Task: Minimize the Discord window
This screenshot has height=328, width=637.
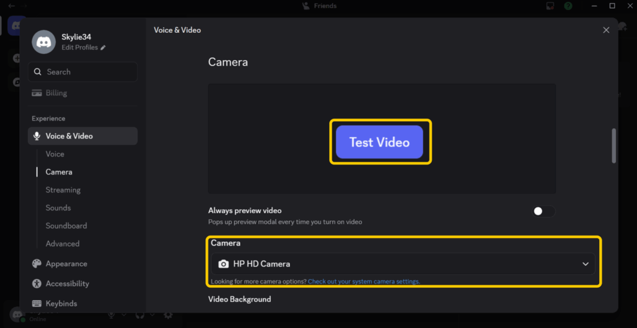Action: coord(594,6)
